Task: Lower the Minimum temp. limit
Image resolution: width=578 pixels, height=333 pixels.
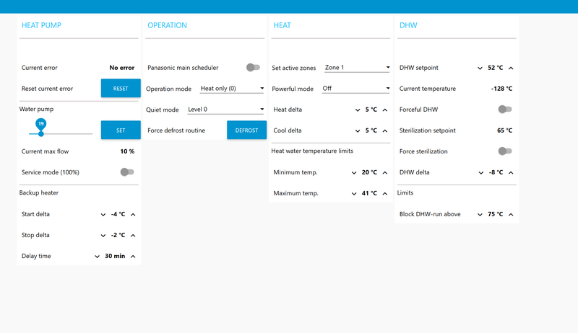Action: pyautogui.click(x=354, y=173)
